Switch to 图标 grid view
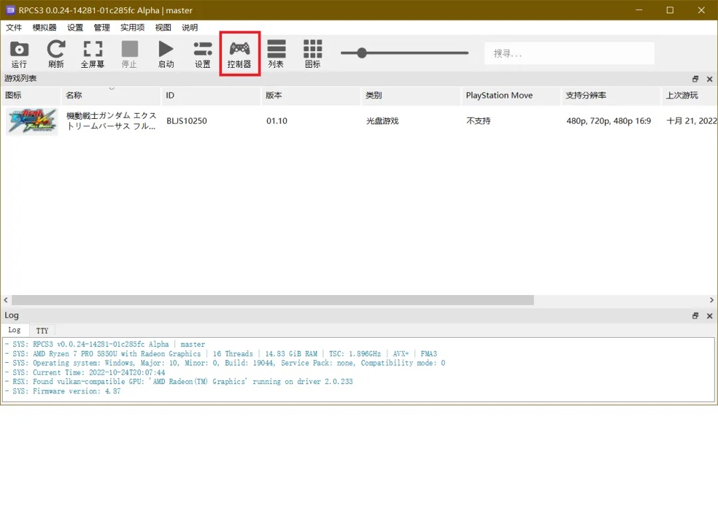 pyautogui.click(x=312, y=54)
